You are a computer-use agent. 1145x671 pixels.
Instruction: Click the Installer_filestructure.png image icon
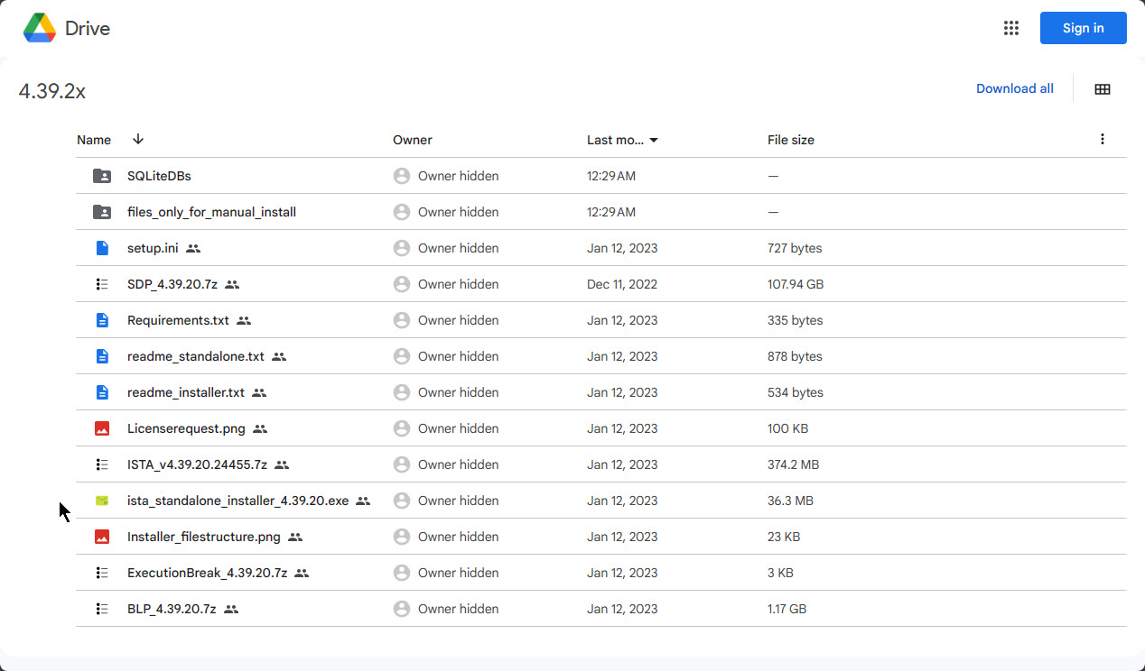[x=102, y=537]
